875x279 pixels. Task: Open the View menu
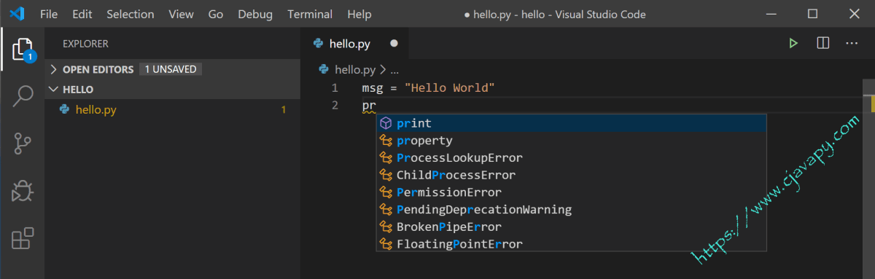coord(181,14)
